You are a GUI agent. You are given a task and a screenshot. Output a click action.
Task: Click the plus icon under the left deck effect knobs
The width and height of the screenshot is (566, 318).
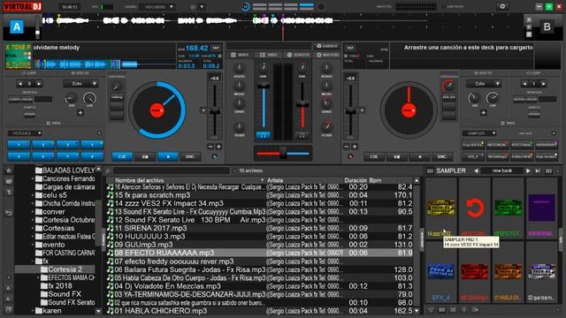(x=80, y=113)
